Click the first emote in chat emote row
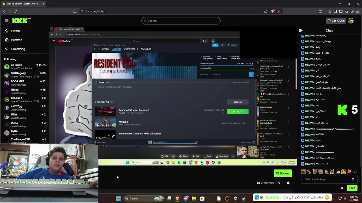The width and height of the screenshot is (362, 203). [x=303, y=171]
